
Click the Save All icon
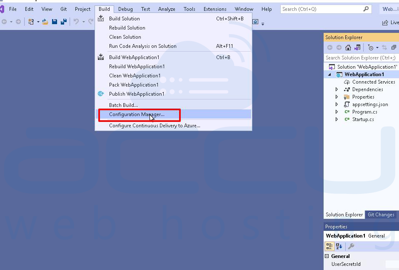coord(64,22)
